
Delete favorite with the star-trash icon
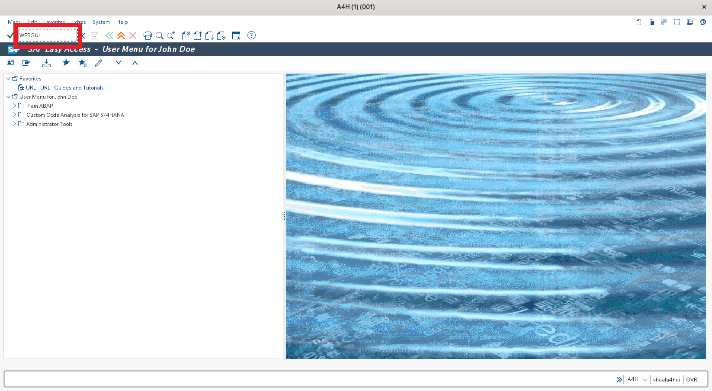click(x=83, y=63)
